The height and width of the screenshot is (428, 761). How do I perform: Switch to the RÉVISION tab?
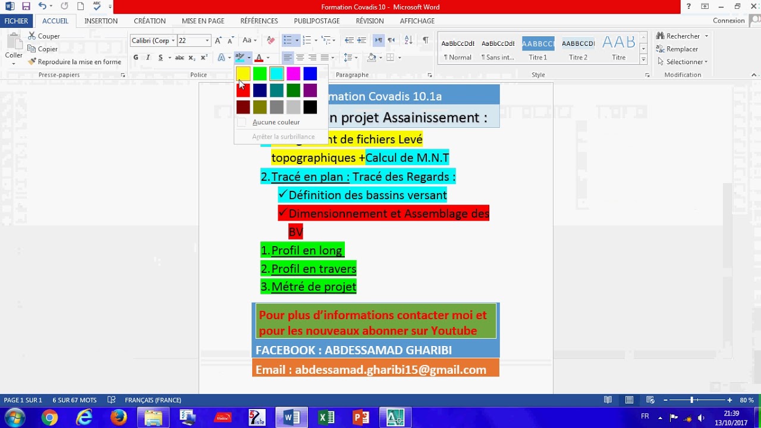(370, 21)
